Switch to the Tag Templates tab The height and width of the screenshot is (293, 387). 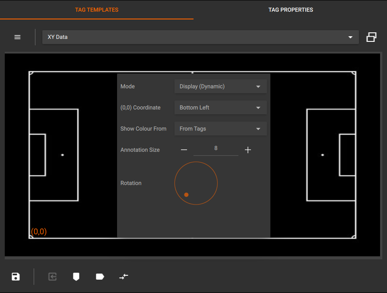click(97, 10)
